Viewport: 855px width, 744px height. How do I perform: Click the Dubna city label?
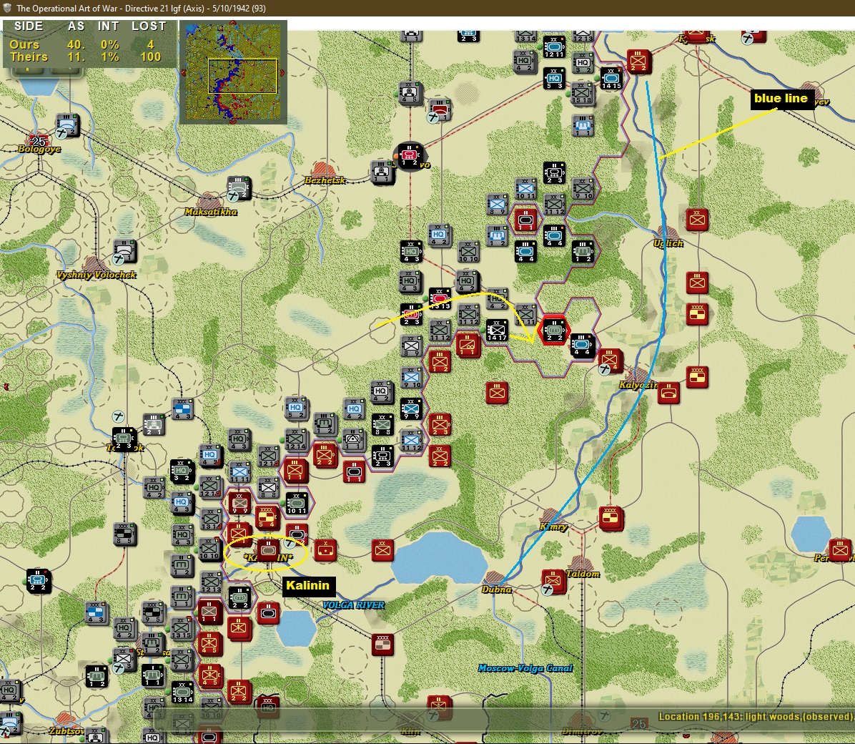click(x=496, y=589)
